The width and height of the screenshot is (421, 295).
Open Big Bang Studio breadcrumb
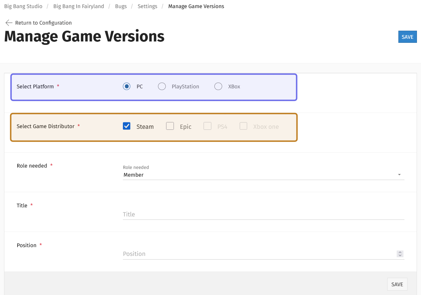[23, 6]
